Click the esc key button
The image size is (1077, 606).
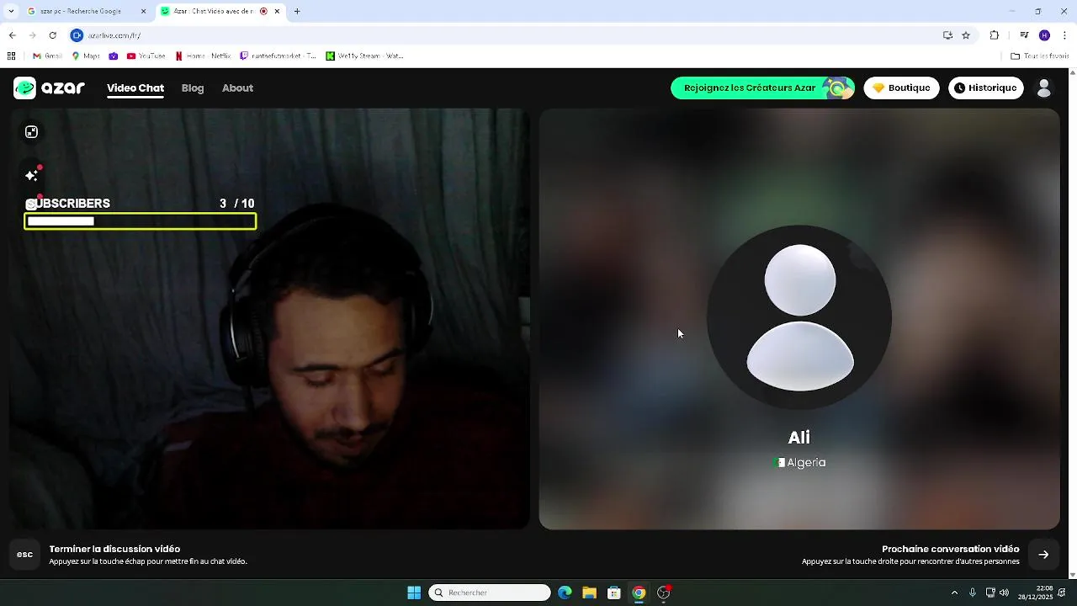pos(25,554)
